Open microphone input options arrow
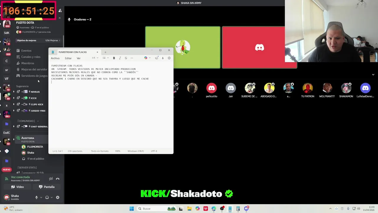 (x=41, y=197)
